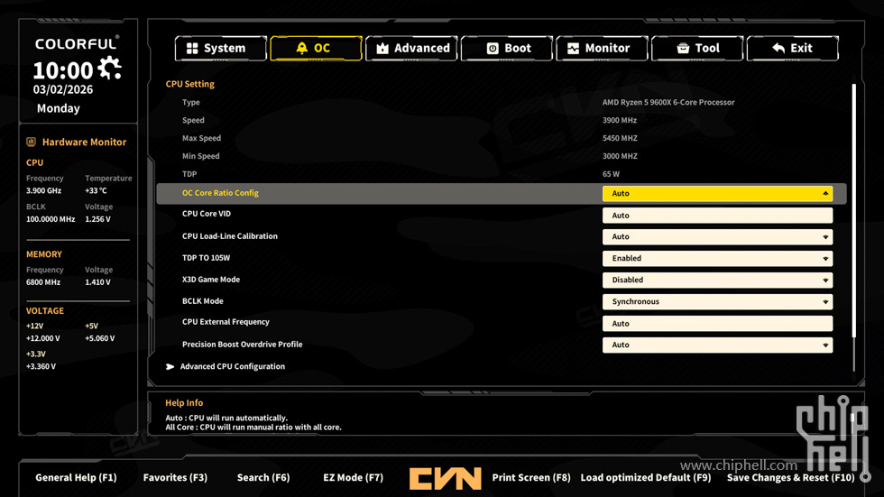
Task: Switch to EZ Mode (F7)
Action: (x=353, y=478)
